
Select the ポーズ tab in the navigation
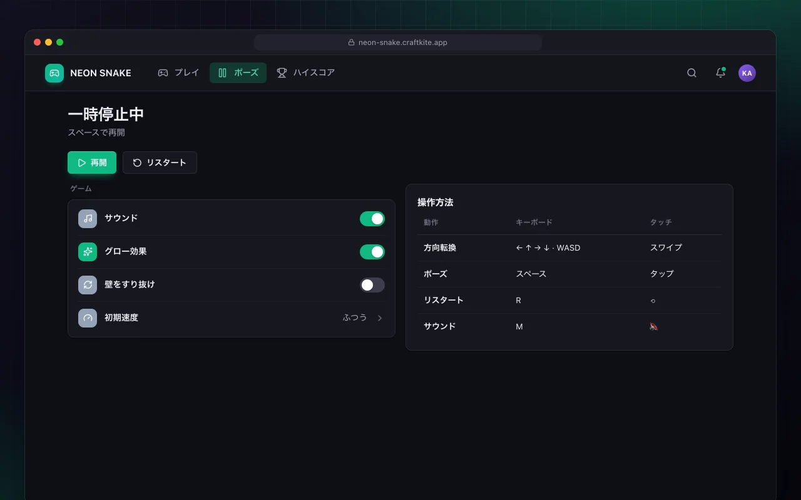tap(238, 73)
